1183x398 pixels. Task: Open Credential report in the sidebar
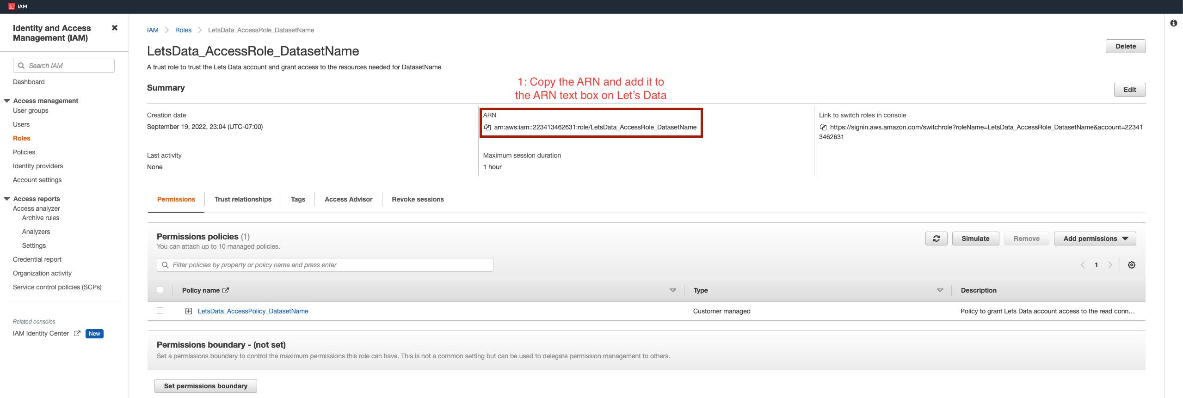(x=37, y=259)
